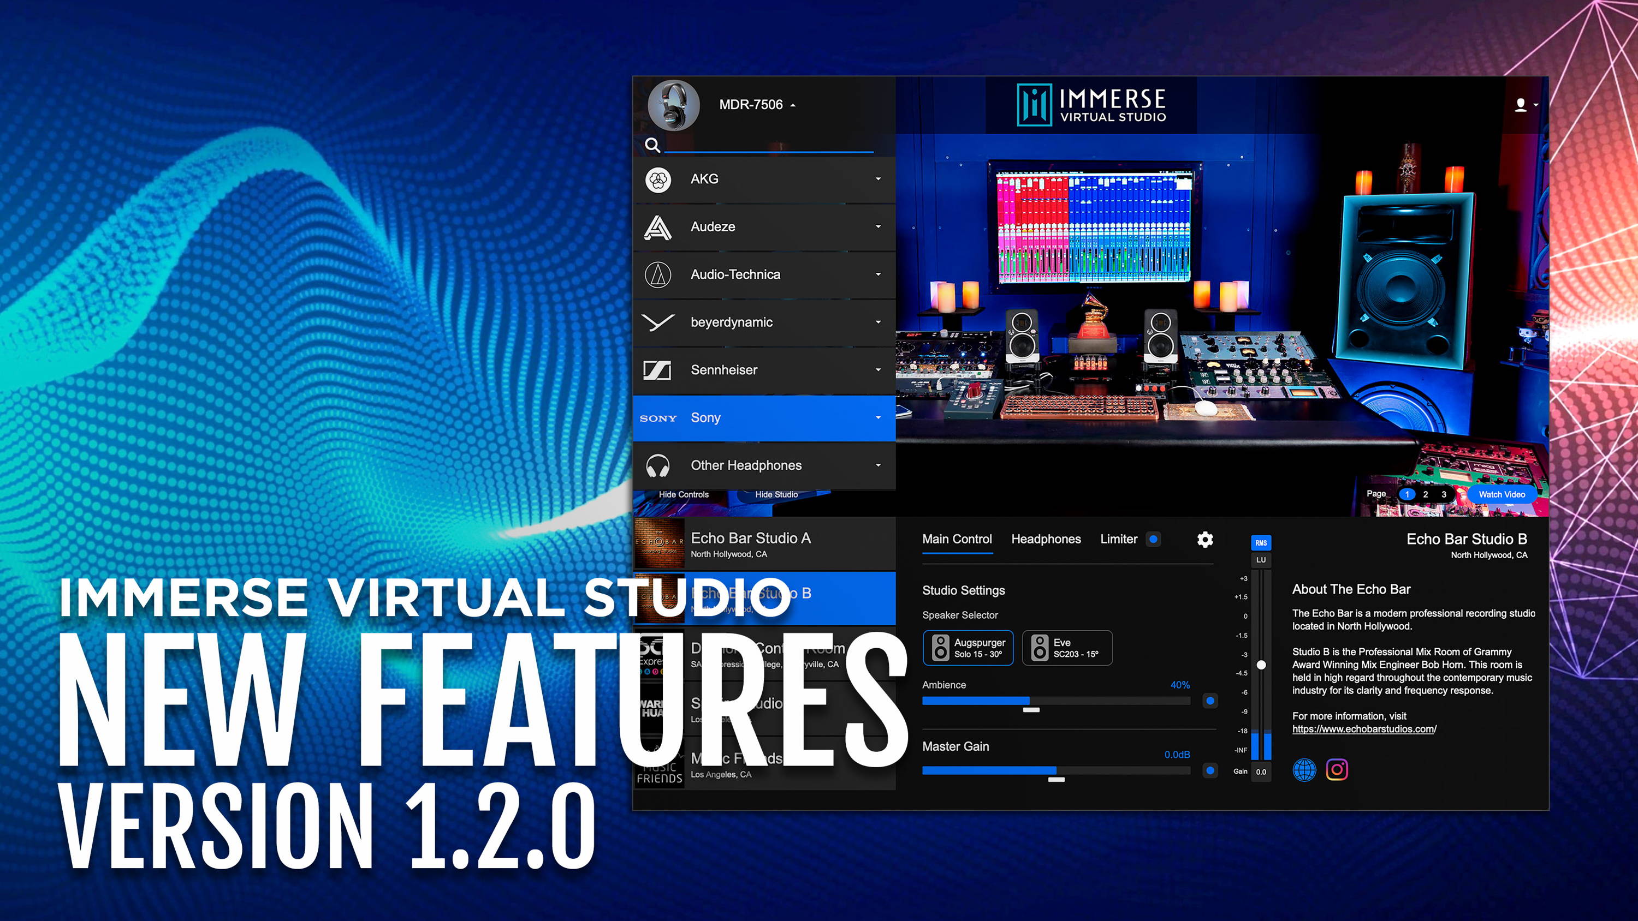1638x921 pixels.
Task: Select Augspurger Solo 15 speaker
Action: (968, 648)
